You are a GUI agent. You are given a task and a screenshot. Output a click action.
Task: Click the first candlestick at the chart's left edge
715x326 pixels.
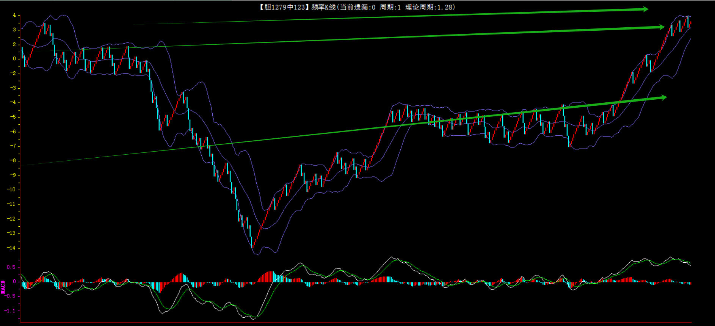coord(22,53)
